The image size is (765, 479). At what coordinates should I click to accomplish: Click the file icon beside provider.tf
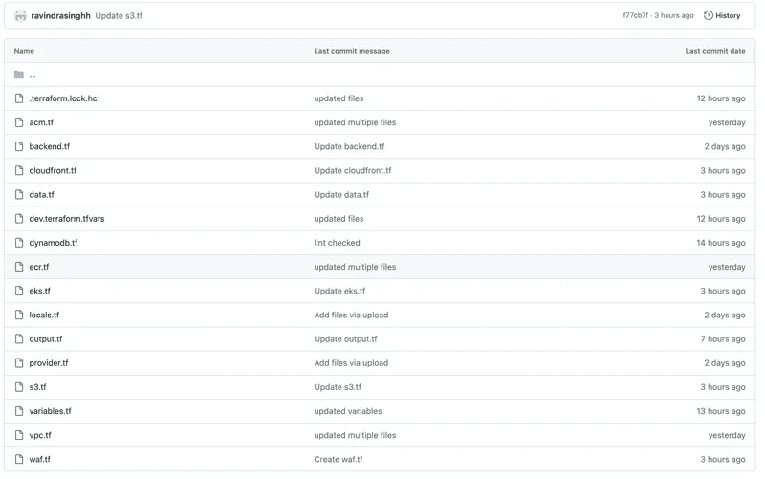[19, 363]
